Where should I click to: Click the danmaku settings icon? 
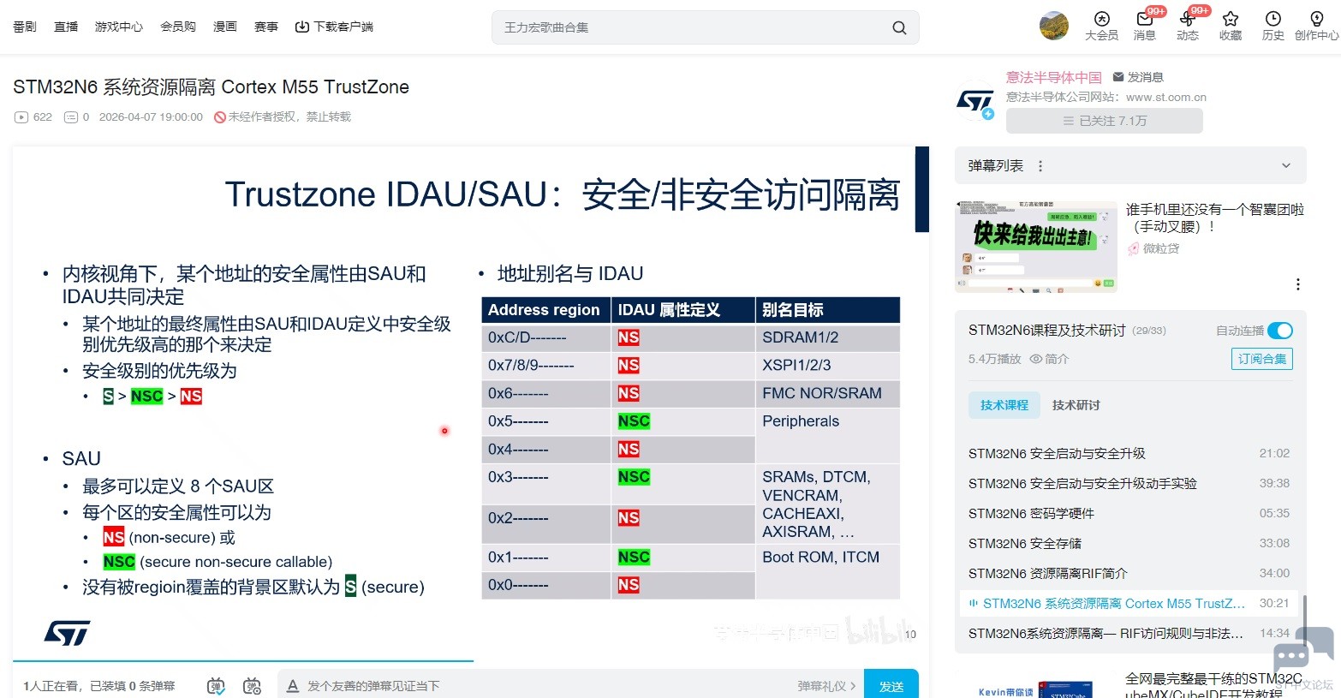point(252,686)
